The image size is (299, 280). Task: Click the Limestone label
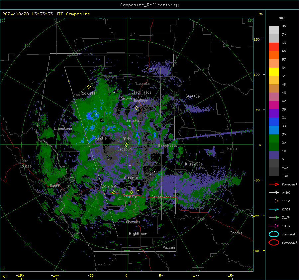click(63, 129)
